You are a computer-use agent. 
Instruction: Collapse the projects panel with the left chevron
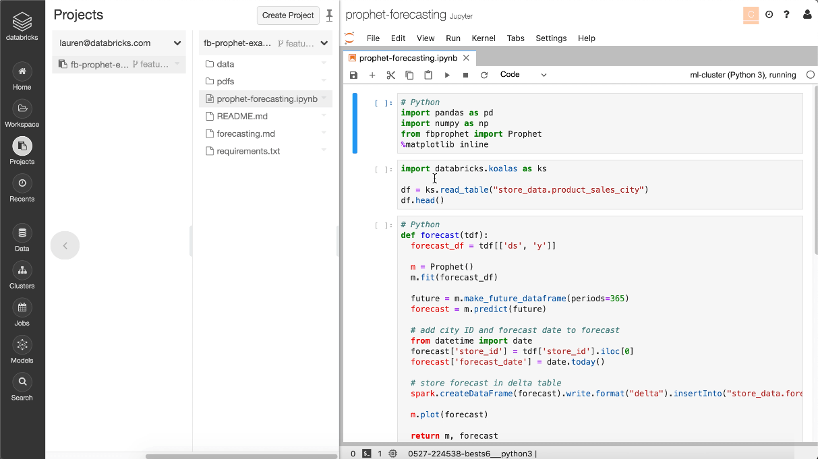click(65, 245)
